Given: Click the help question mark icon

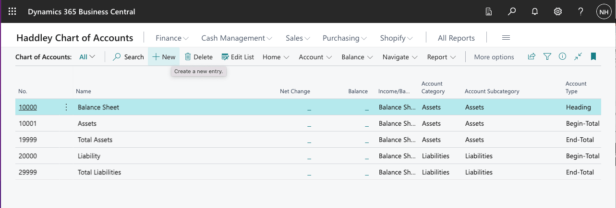Looking at the screenshot, I should (581, 11).
